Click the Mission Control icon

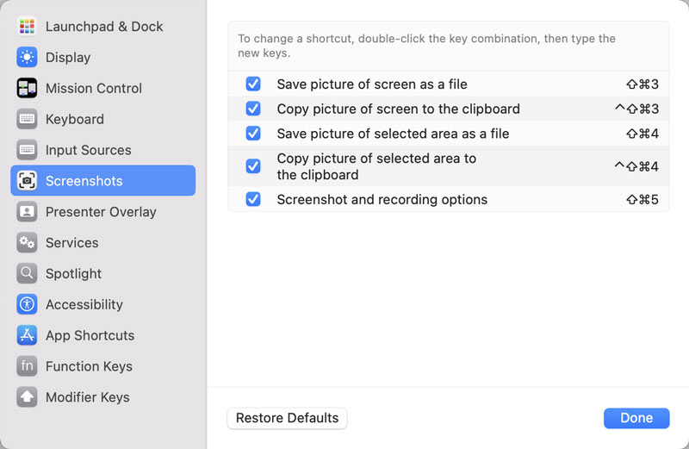[27, 88]
